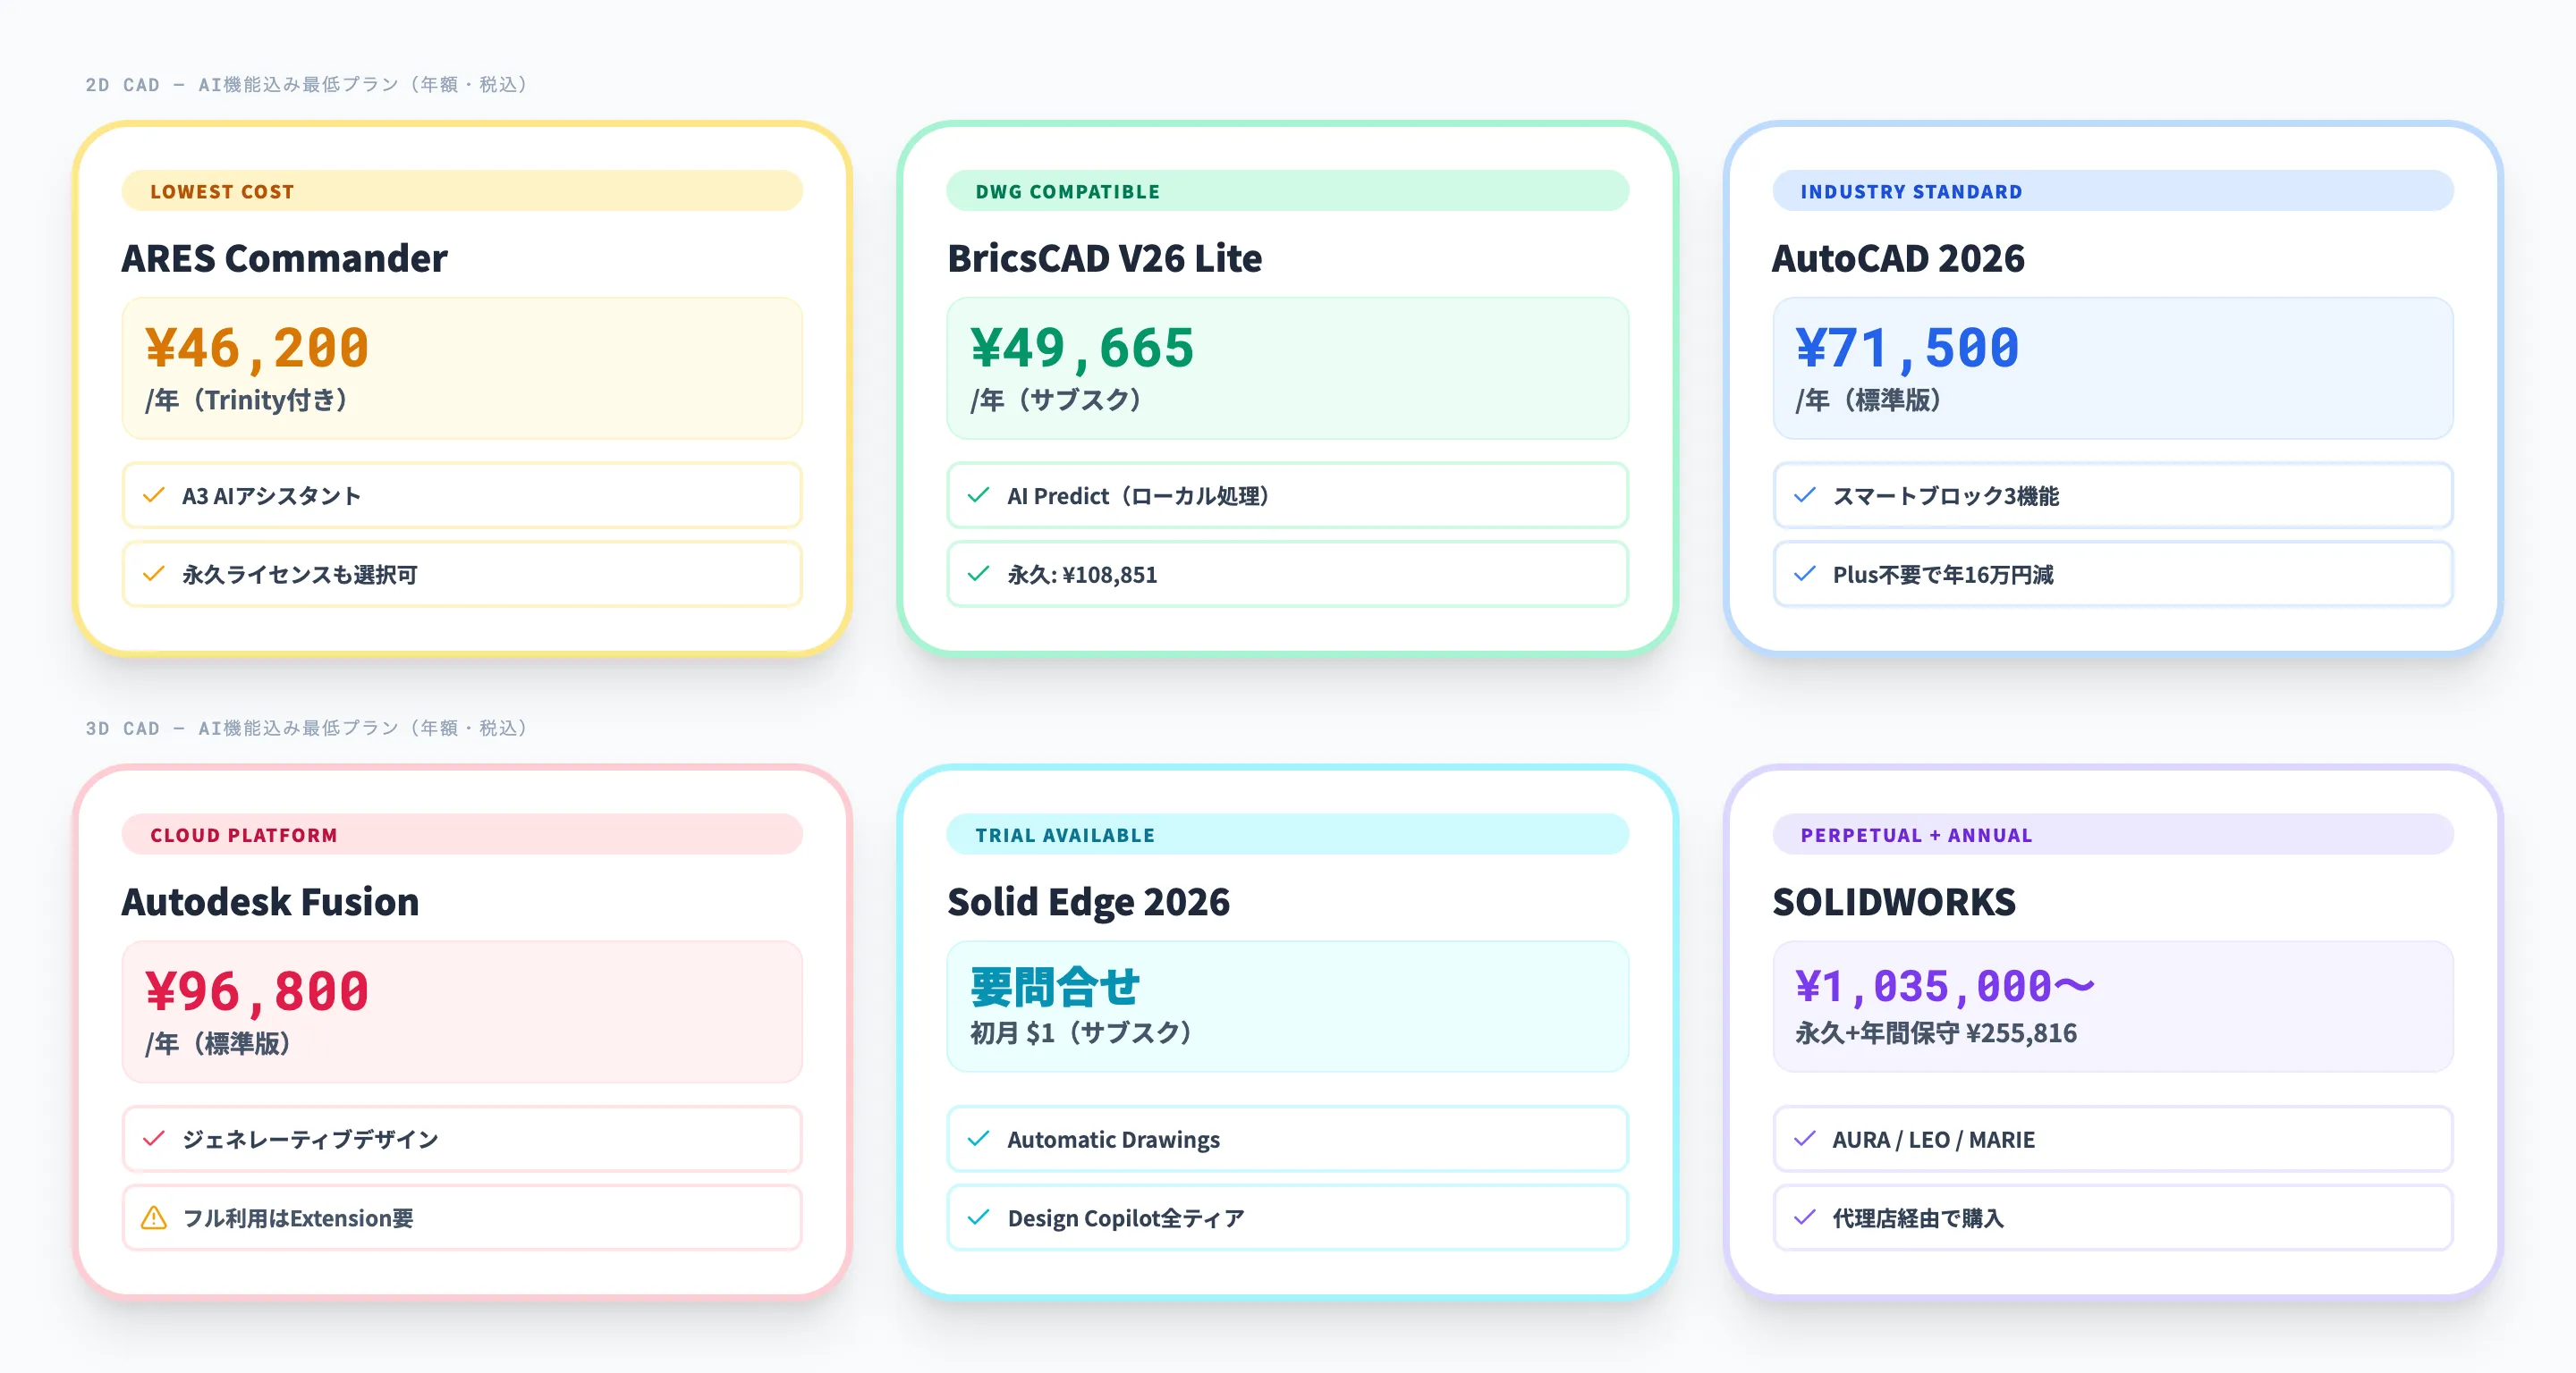Expand the Plus不要で年16万円減 detail row
Screen dimensions: 2576x1373
(2113, 574)
